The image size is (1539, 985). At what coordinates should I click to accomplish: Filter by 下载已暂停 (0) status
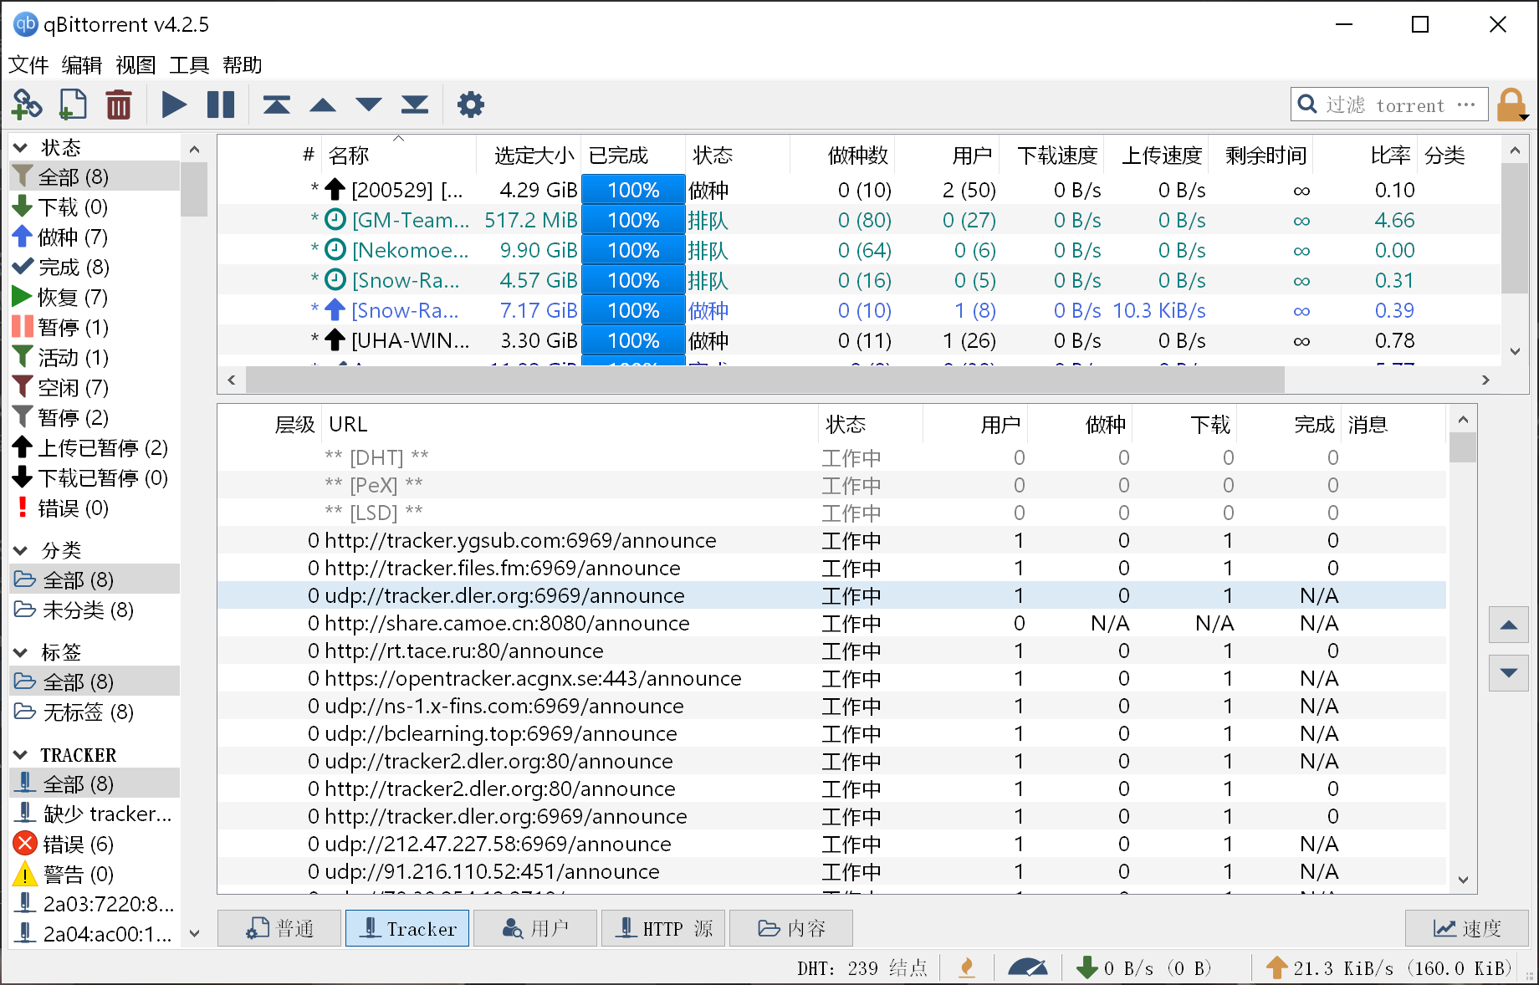click(x=95, y=478)
